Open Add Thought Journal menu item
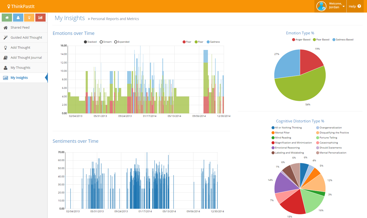This screenshot has width=367, height=218. (24, 58)
